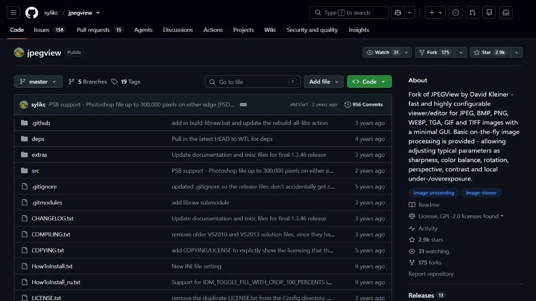The width and height of the screenshot is (536, 301).
Task: Open the src folder
Action: coord(35,171)
